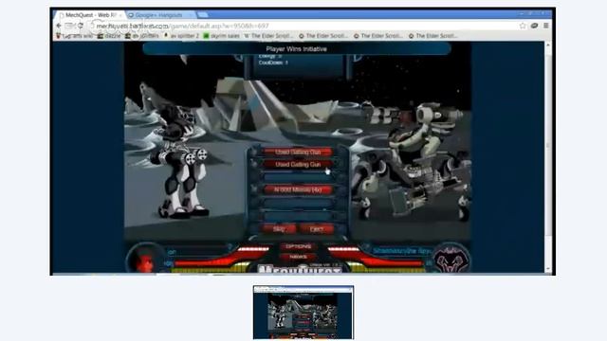The width and height of the screenshot is (607, 341).
Task: Click the red button right of Skip
Action: (316, 229)
